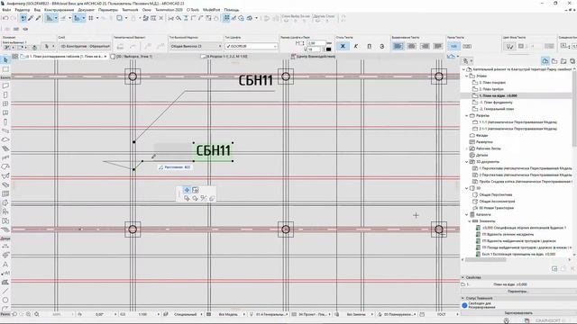Open Project Map in Navigator
Viewport: 577px width, 324px height.
point(545,61)
